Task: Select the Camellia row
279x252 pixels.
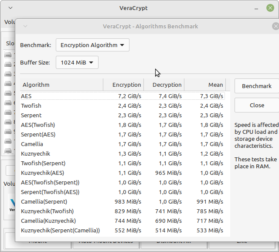Action: (123, 144)
